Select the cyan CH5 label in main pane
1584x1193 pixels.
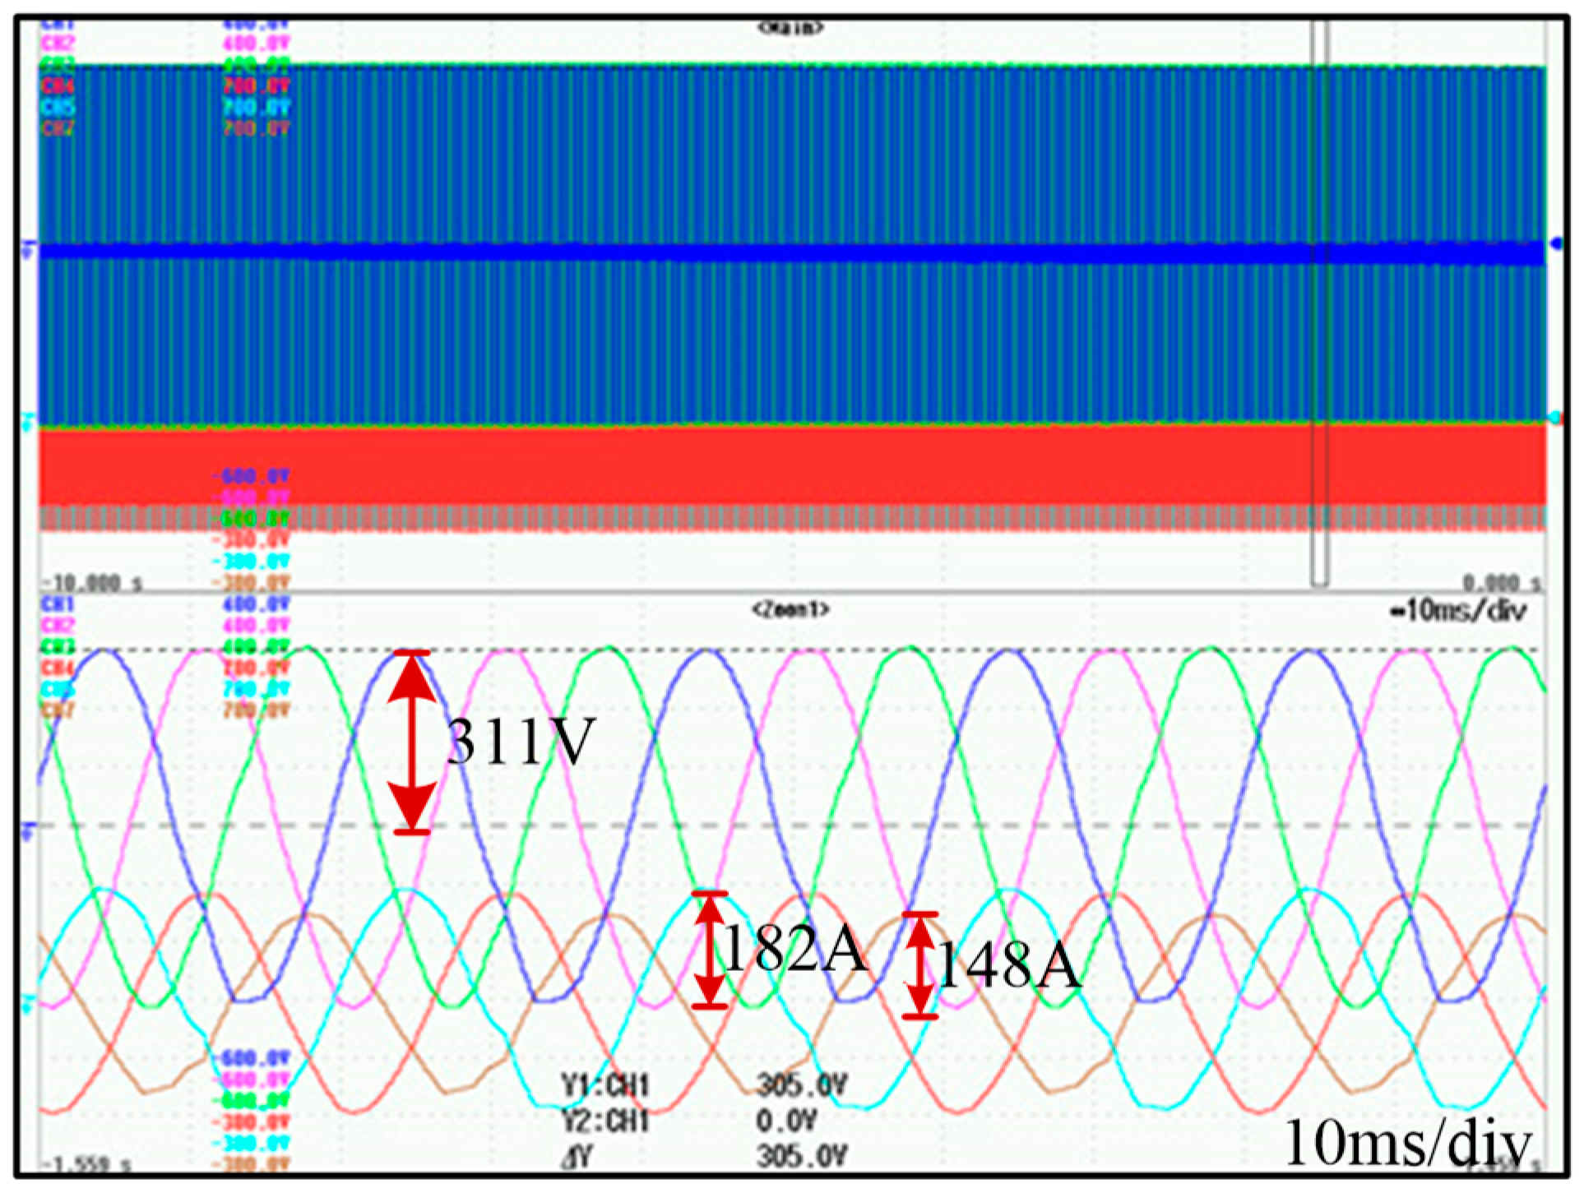pyautogui.click(x=56, y=108)
